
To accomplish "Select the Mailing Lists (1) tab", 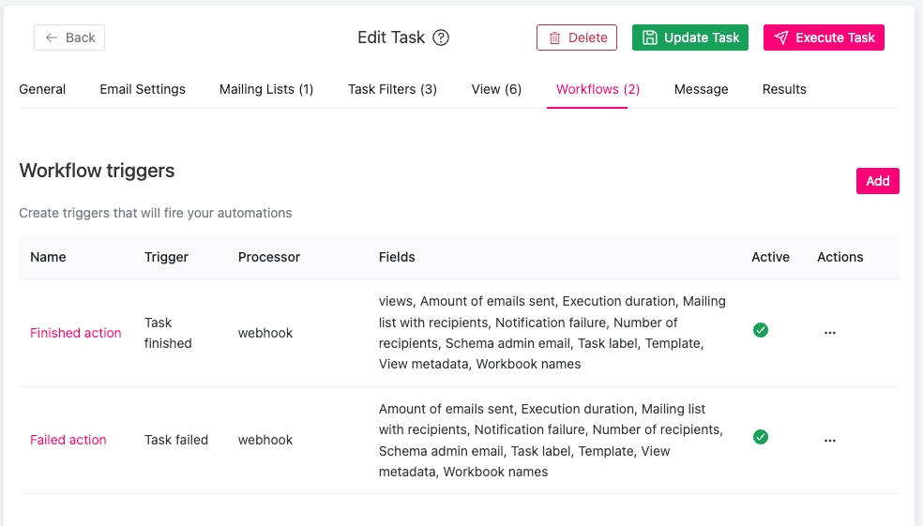I will point(266,89).
